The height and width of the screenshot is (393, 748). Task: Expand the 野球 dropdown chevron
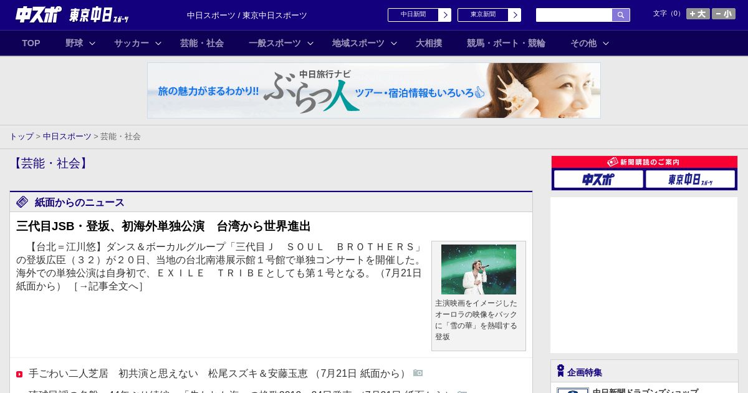pos(92,43)
